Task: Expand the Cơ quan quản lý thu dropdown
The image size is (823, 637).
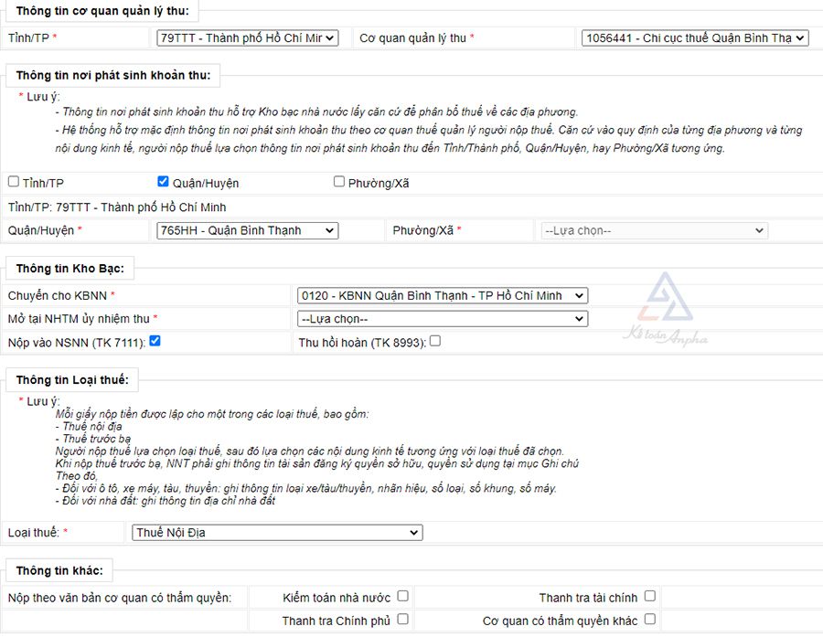Action: [695, 37]
